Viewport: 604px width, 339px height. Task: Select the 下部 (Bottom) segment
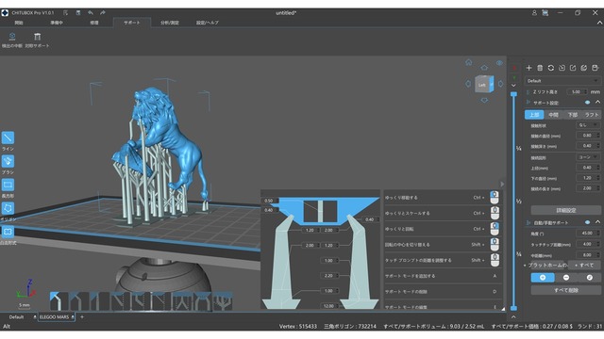click(573, 115)
